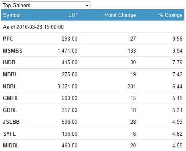Select the GMFIL symbol
186x151 pixels.
[11, 98]
